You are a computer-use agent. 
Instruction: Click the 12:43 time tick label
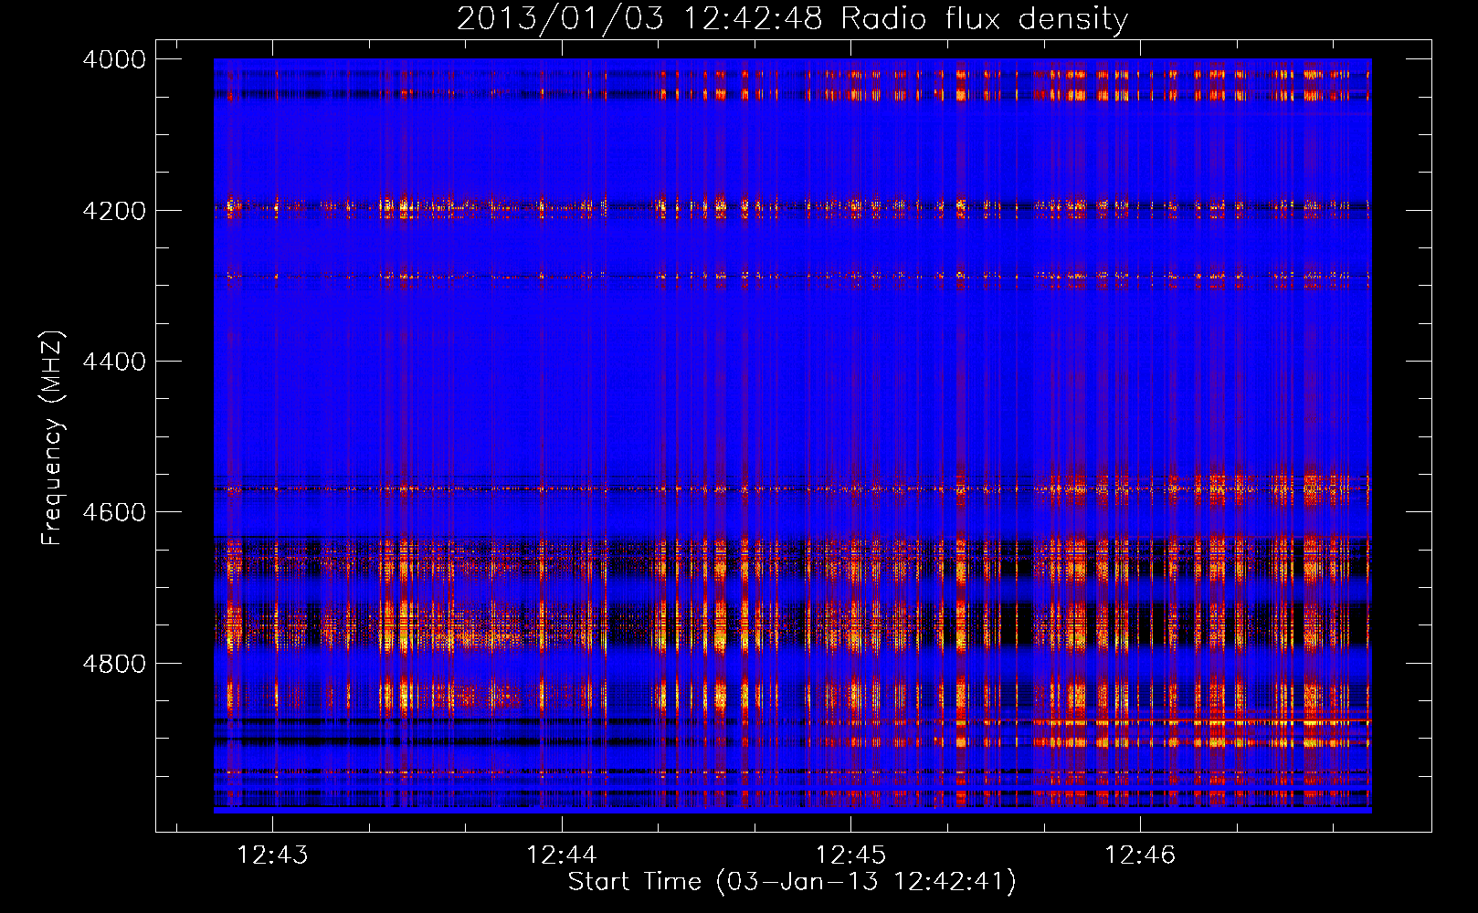pos(272,855)
